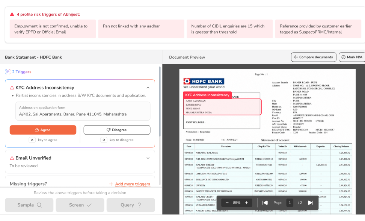Click the Pan not linked with any aadhar card

pyautogui.click(x=141, y=29)
